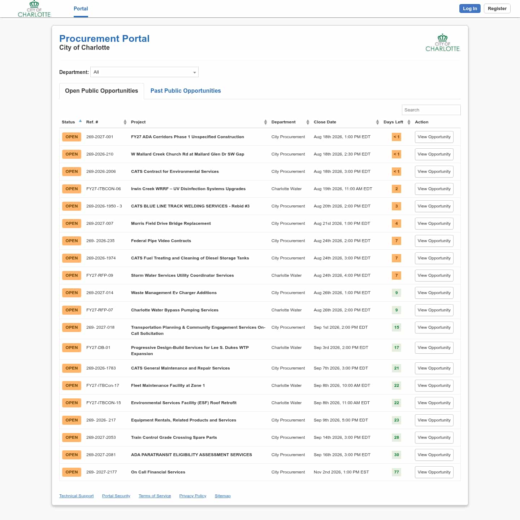
Task: View Opportunity for Equipment Rentals, Related Products
Action: [x=434, y=420]
